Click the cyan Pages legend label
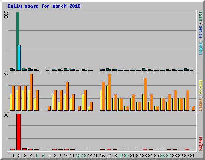Image resolution: width=205 pixels, height=160 pixels. (x=200, y=49)
